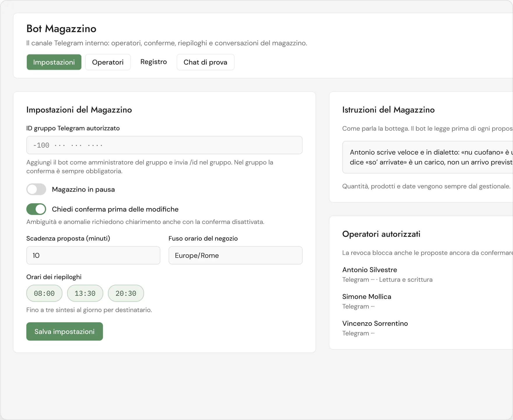Click the 'Operatori autorizzati' heading
Screen dimensions: 513x420
pyautogui.click(x=381, y=234)
